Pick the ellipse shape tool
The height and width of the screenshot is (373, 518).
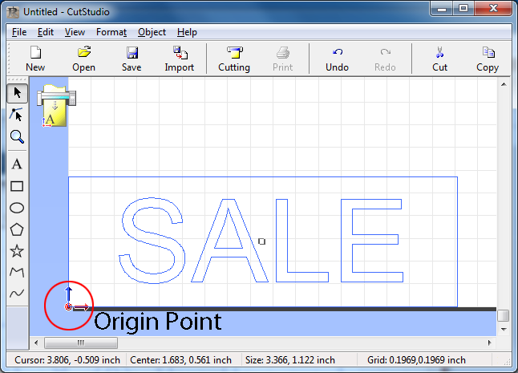[x=17, y=208]
